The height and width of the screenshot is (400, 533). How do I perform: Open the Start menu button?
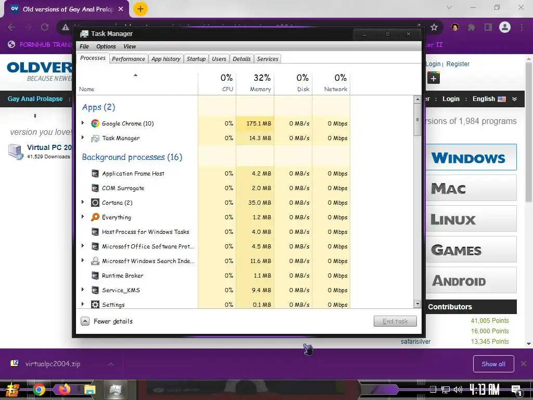coord(12,390)
